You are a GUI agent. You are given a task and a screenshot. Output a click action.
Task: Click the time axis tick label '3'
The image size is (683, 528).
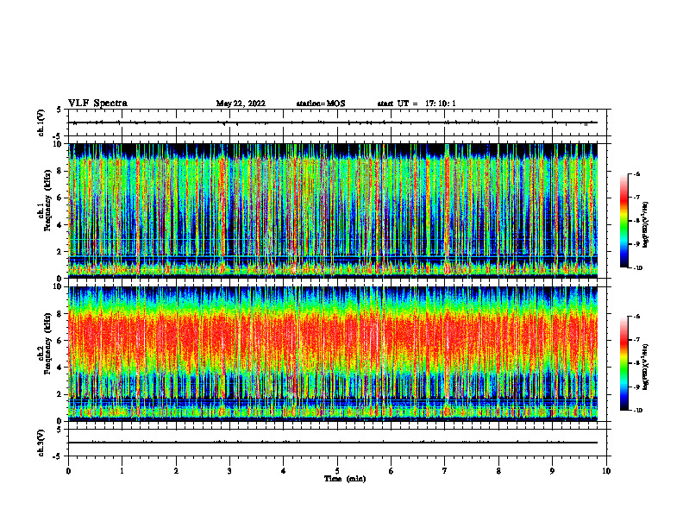click(229, 471)
